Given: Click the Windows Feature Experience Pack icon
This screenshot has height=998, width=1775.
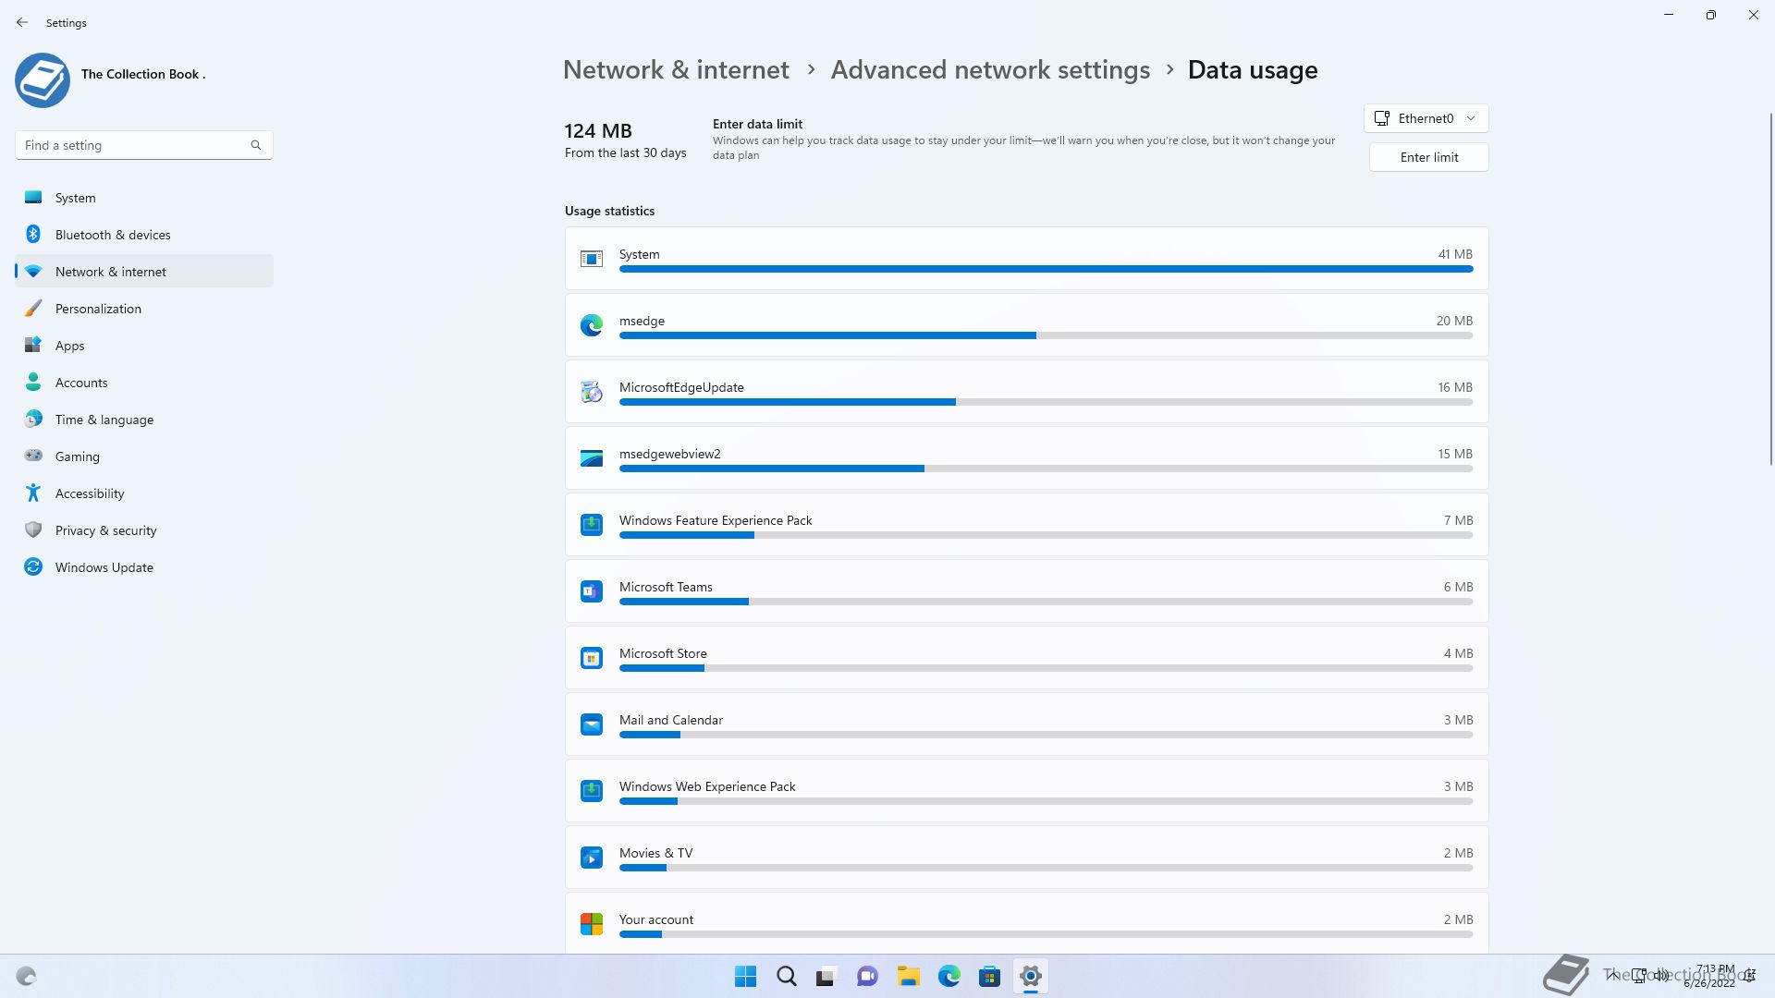Looking at the screenshot, I should [x=592, y=525].
